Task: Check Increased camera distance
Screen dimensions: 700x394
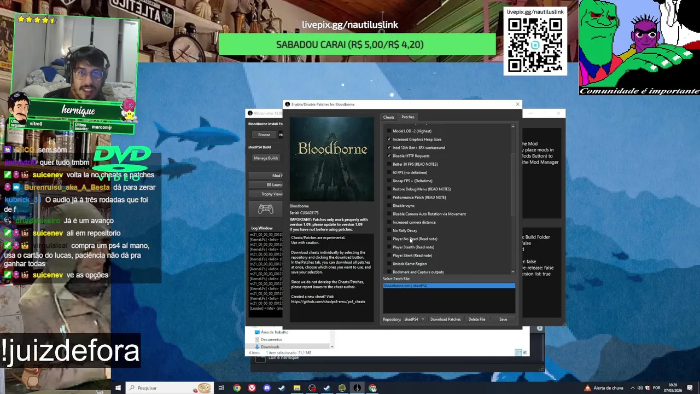Action: point(389,222)
